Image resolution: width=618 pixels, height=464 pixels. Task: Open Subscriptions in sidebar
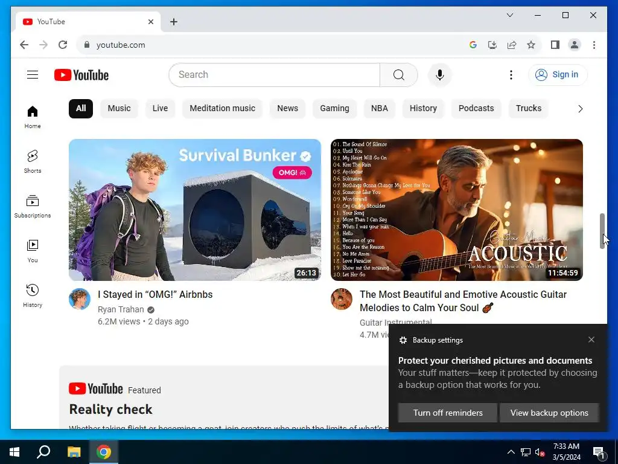click(x=33, y=207)
